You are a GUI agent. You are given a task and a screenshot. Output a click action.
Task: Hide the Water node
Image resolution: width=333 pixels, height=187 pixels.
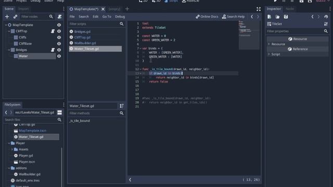tap(59, 56)
